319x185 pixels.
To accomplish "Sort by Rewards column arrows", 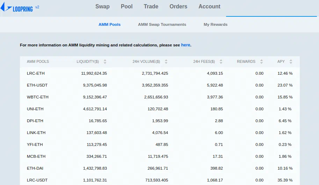I will coord(261,61).
